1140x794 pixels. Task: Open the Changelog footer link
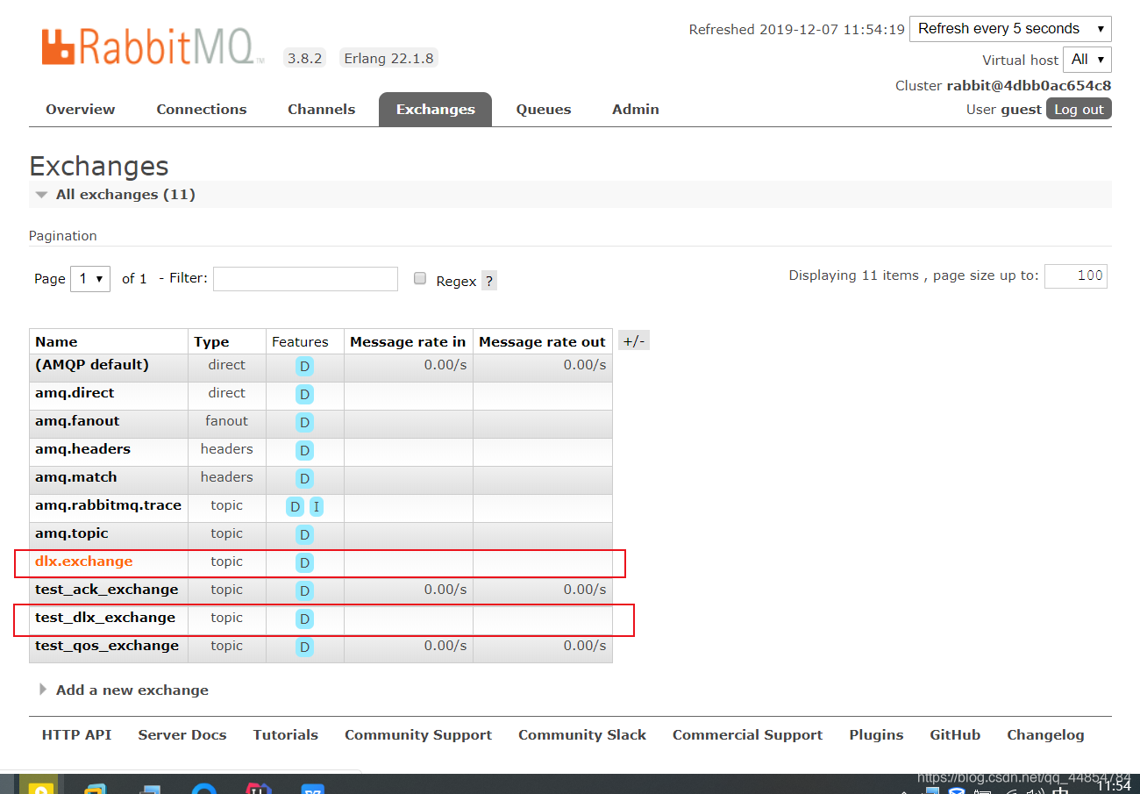(1045, 735)
